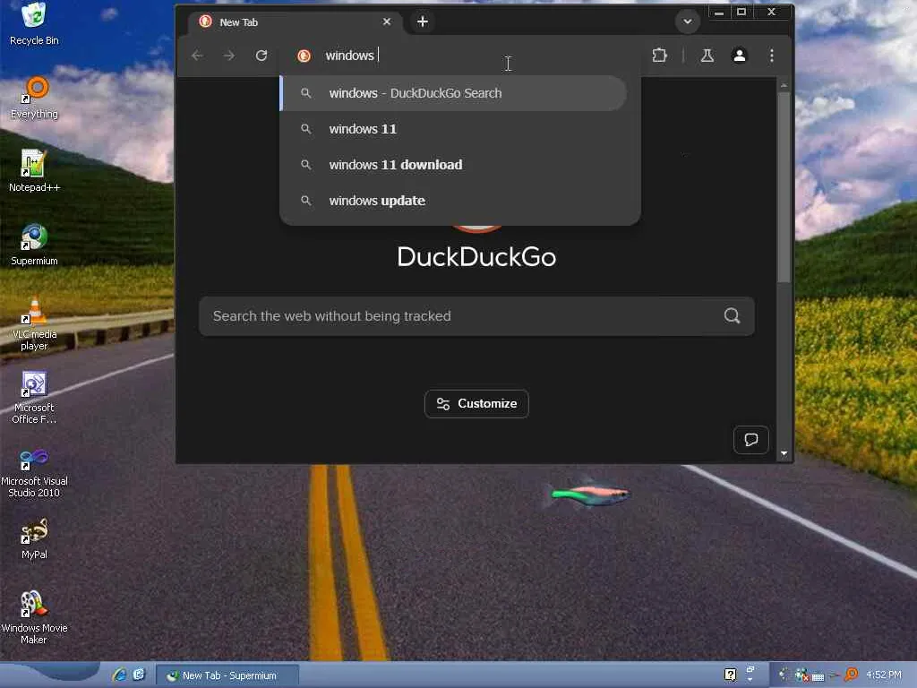
Task: Reload the page with the refresh button
Action: click(x=261, y=56)
